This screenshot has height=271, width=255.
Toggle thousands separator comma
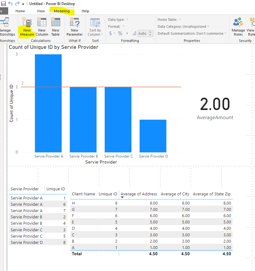[127, 33]
